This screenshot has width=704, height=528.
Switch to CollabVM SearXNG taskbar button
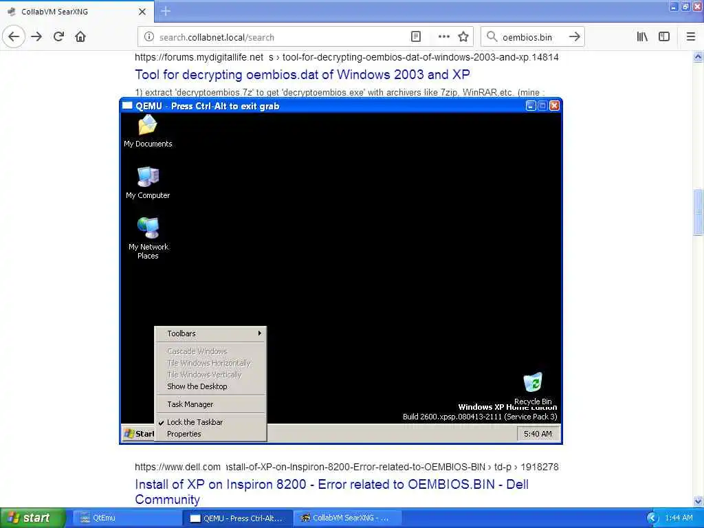click(x=348, y=518)
